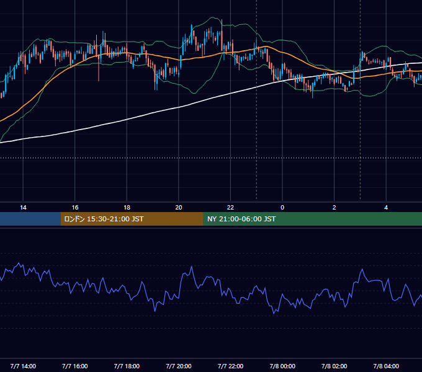Click the NY 21:00-06:00 JST session bar
The height and width of the screenshot is (372, 422).
click(x=312, y=219)
